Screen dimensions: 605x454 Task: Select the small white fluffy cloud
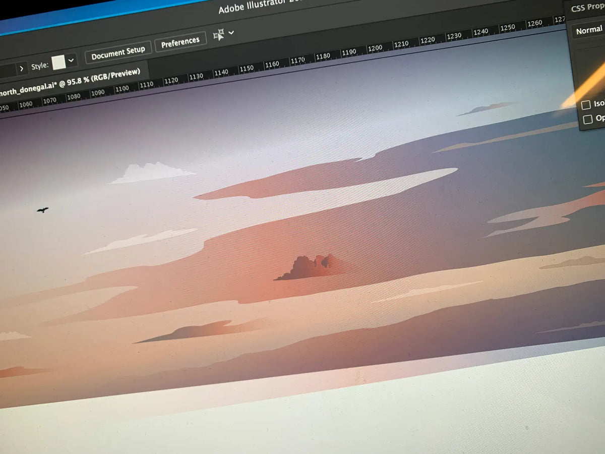[x=152, y=173]
